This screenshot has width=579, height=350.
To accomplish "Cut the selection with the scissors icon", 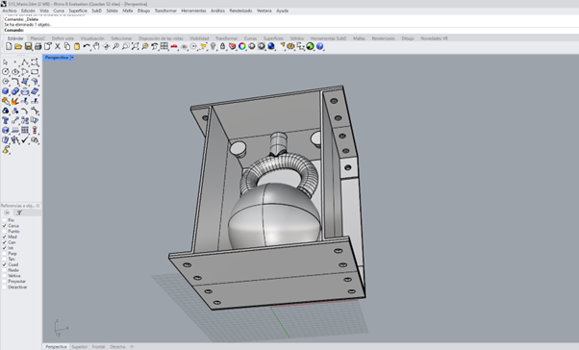I will (58, 46).
